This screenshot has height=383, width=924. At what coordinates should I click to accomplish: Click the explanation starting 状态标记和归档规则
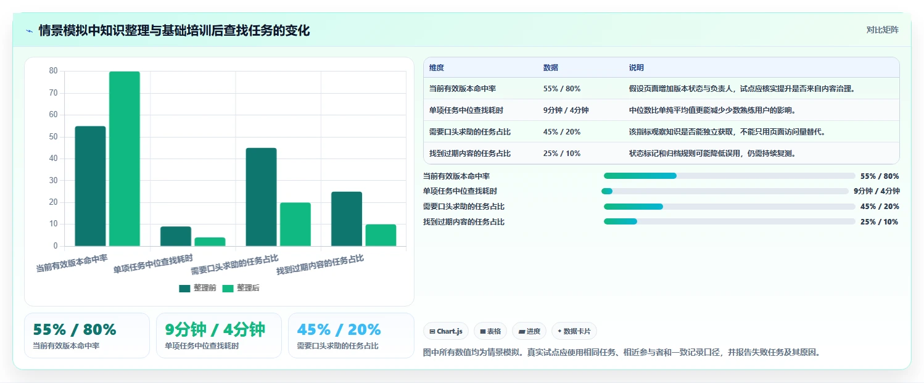(x=712, y=154)
